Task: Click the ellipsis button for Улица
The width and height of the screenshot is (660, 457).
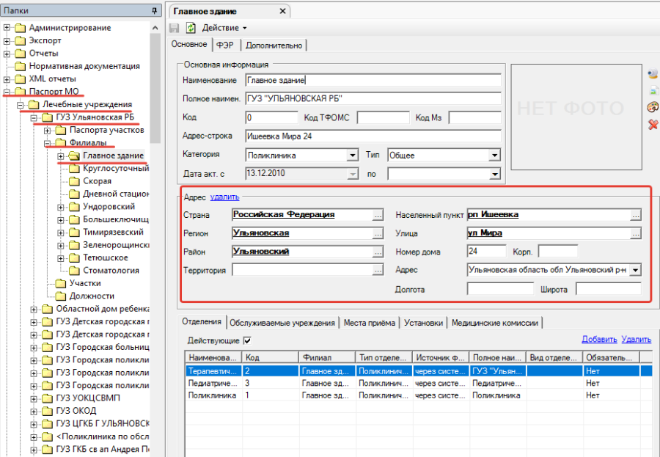Action: (x=635, y=234)
